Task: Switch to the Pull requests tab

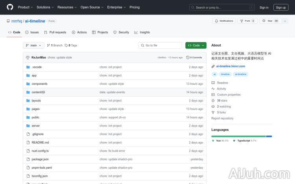Action: (x=55, y=32)
